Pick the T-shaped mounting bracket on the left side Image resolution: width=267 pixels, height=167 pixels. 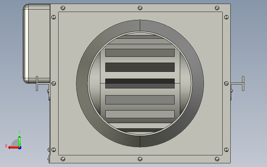42,83
